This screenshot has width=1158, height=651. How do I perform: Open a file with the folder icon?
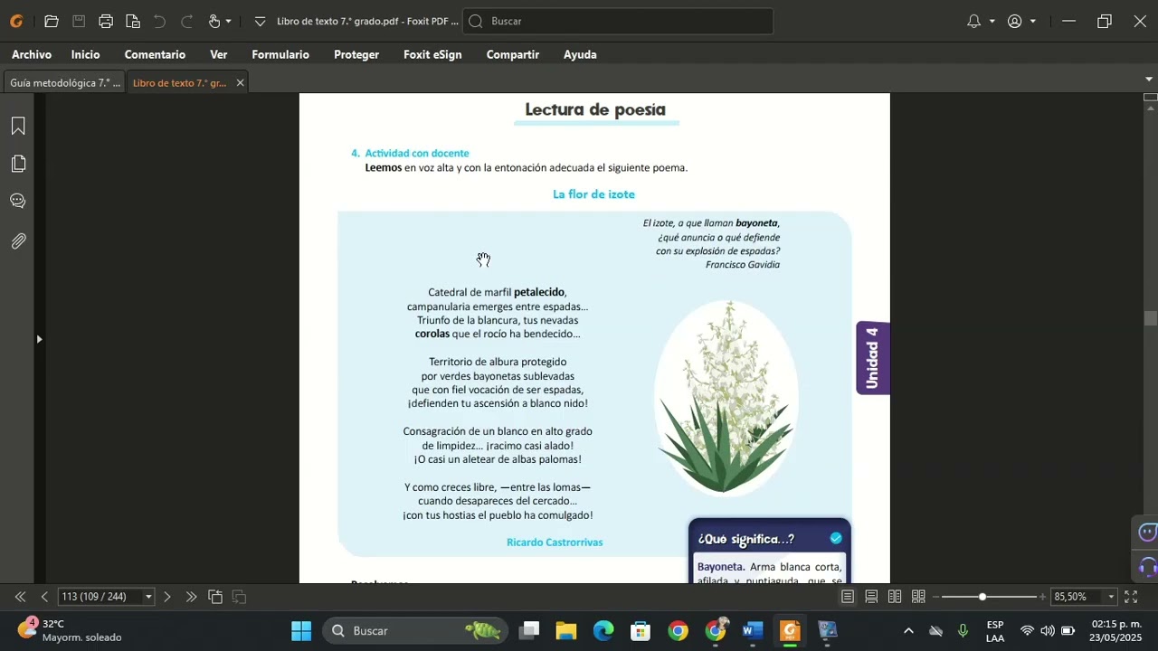(x=52, y=21)
